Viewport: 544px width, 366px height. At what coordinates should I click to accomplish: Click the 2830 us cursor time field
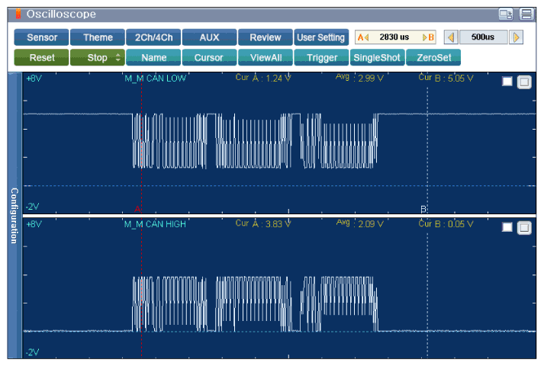pyautogui.click(x=394, y=37)
